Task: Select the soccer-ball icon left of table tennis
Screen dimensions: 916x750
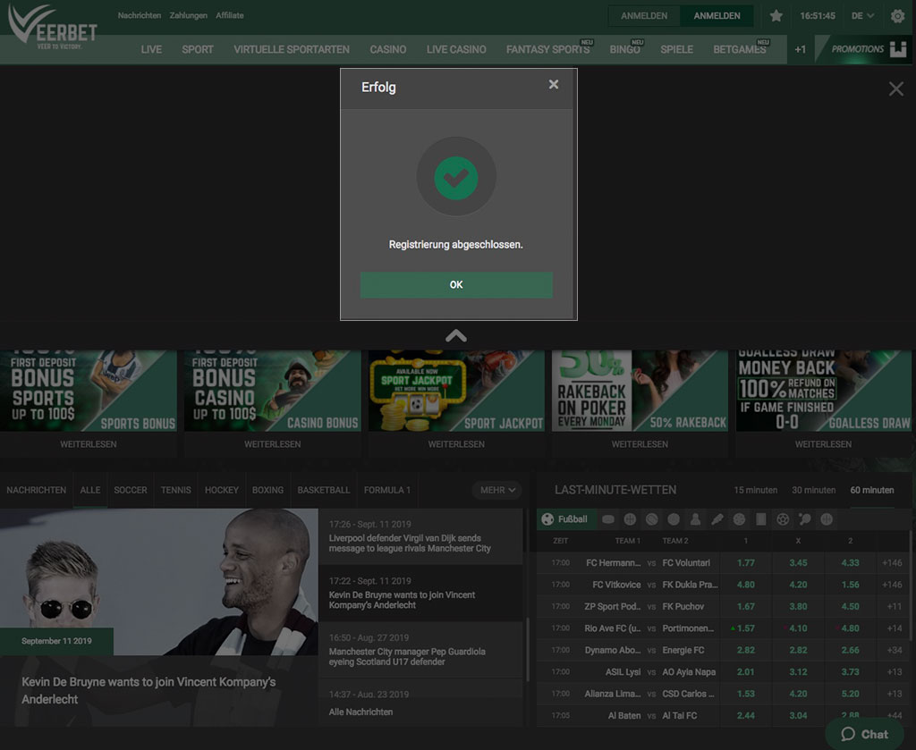Action: point(783,518)
